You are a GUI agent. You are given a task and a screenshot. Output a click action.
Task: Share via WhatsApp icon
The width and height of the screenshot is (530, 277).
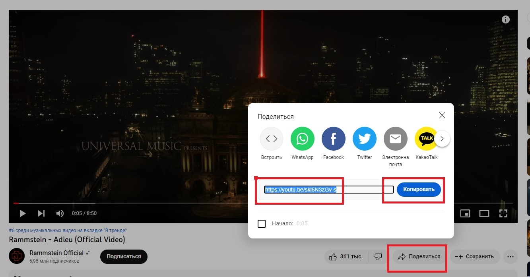303,139
